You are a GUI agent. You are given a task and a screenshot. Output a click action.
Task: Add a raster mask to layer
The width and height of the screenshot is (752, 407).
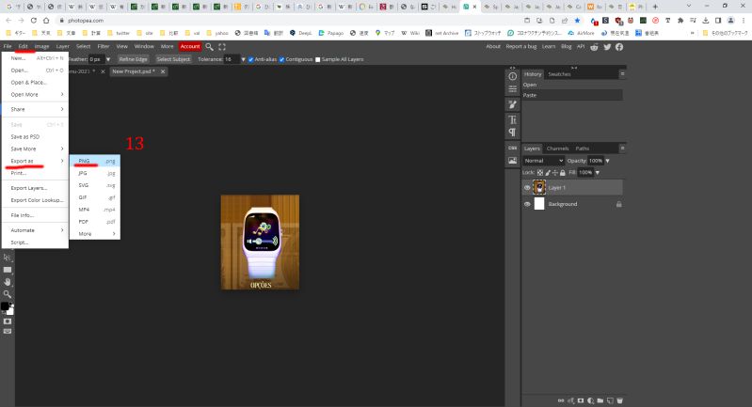(581, 400)
